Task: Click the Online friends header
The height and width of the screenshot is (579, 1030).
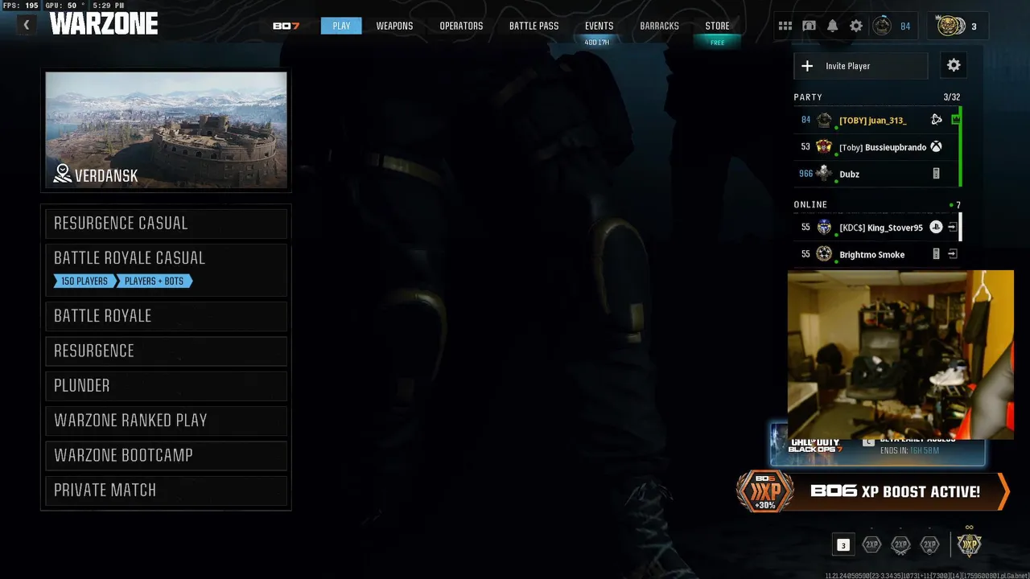Action: [x=810, y=205]
